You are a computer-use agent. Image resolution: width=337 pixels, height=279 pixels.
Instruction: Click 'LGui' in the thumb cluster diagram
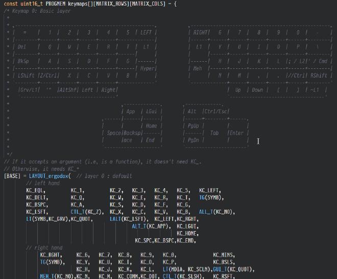coord(151,112)
